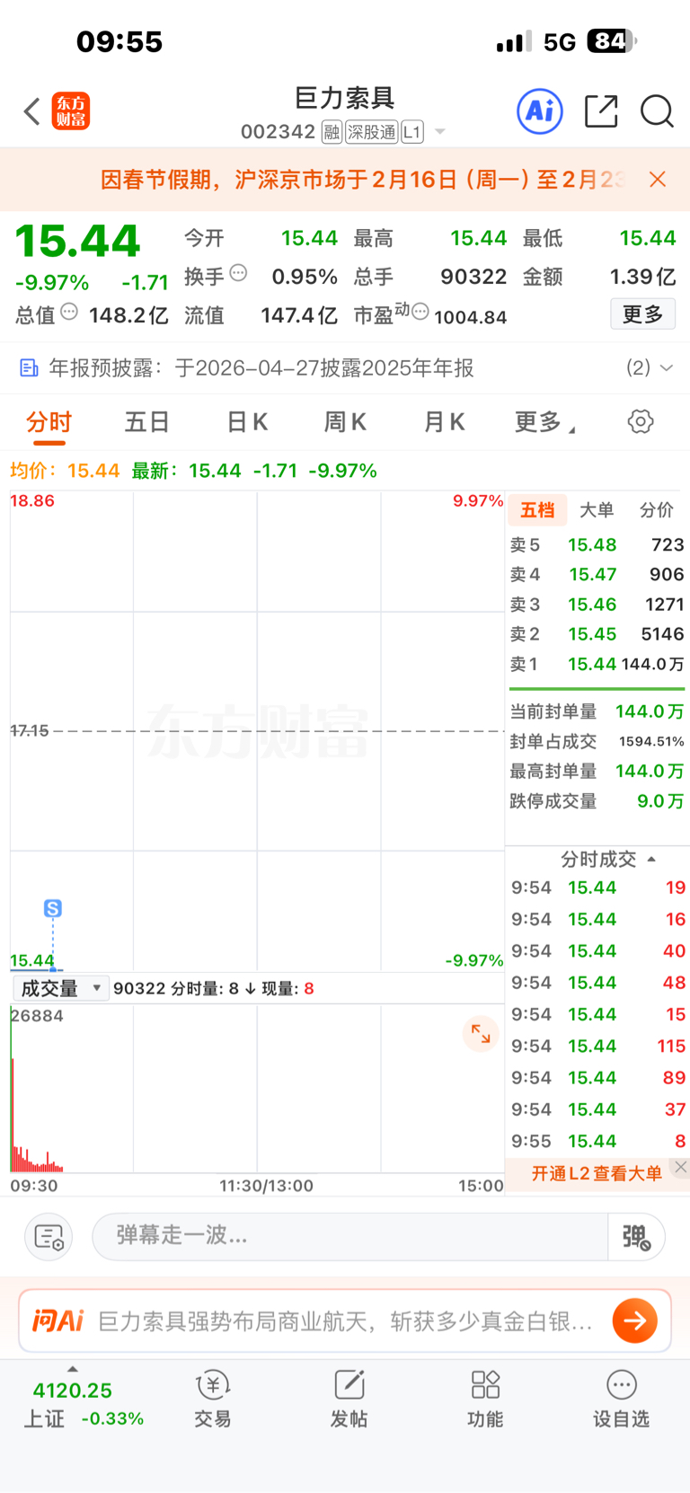
Task: Tap the blue S marker on chart
Action: pyautogui.click(x=53, y=908)
